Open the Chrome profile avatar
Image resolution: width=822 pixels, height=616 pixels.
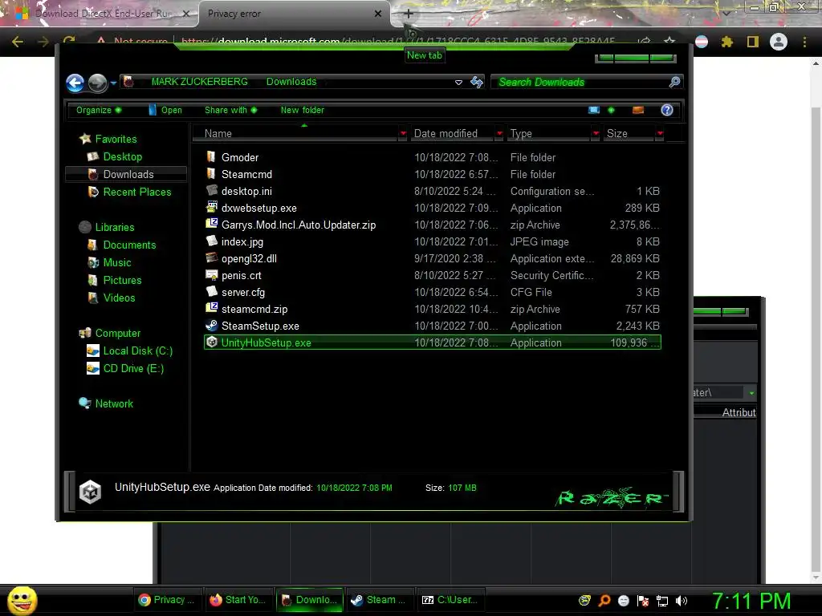779,42
